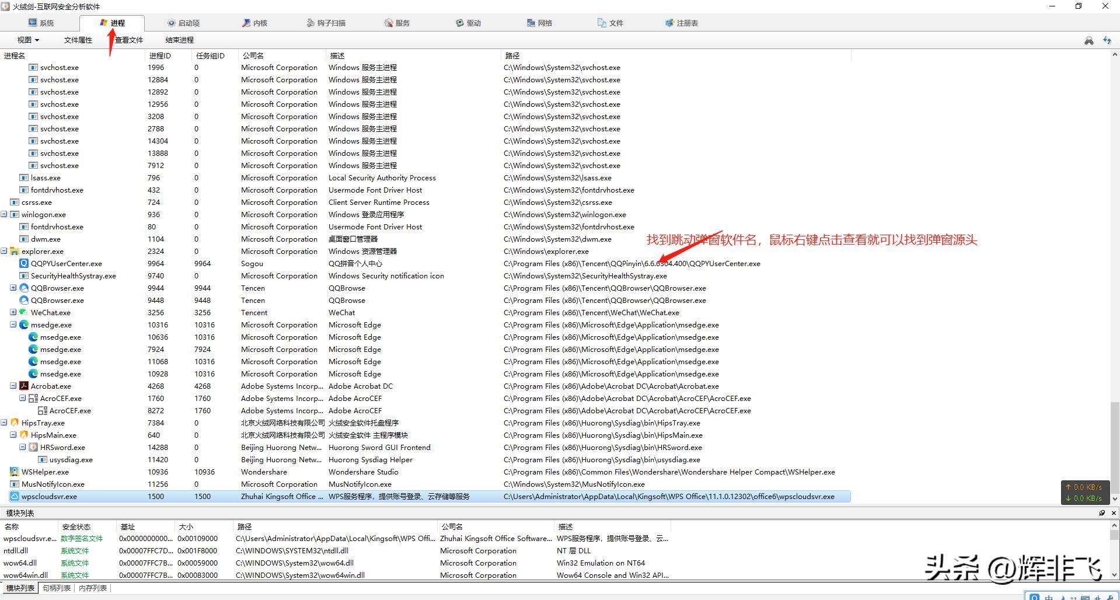Open the 钩子扫描 tab
This screenshot has width=1120, height=600.
326,23
